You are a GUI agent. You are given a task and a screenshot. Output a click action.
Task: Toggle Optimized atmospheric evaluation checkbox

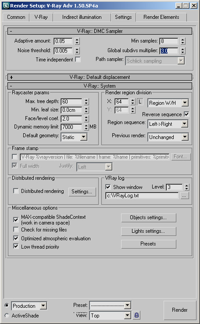tap(16, 238)
